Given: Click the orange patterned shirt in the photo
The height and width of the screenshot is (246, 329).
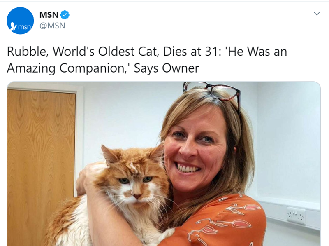Looking at the screenshot, I should coord(230,223).
